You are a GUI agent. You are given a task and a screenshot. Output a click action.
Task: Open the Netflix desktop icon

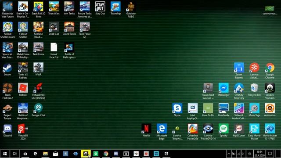pyautogui.click(x=146, y=130)
